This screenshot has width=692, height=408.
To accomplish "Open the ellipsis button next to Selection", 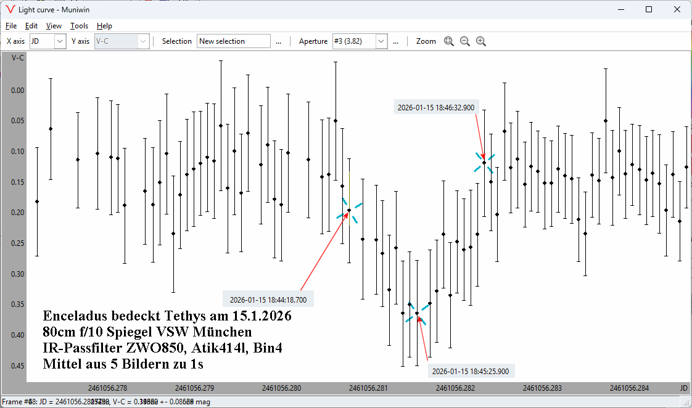I will click(279, 41).
